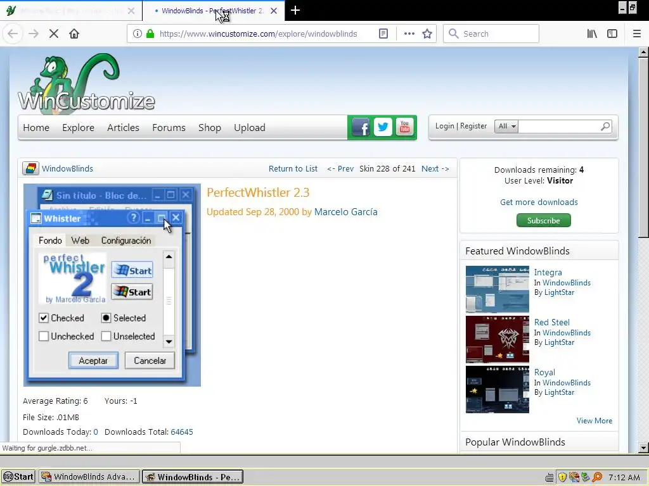Show site information icon in address bar

click(x=138, y=34)
